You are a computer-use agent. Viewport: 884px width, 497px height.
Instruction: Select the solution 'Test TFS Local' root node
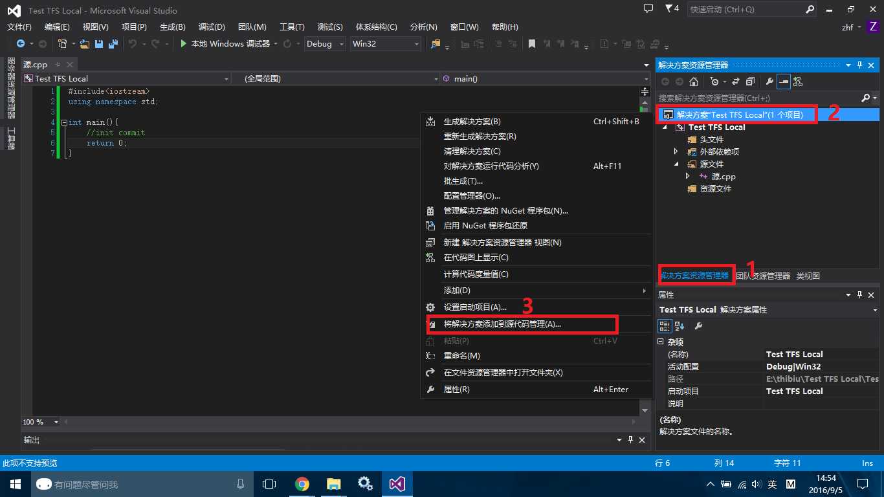coord(768,115)
